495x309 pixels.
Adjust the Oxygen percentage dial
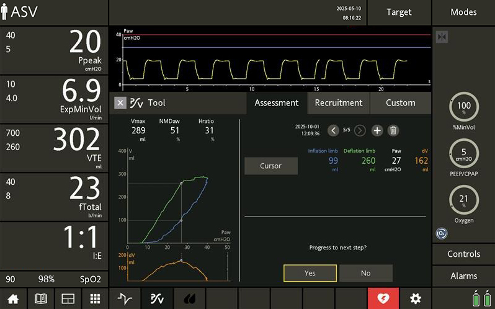pos(463,199)
